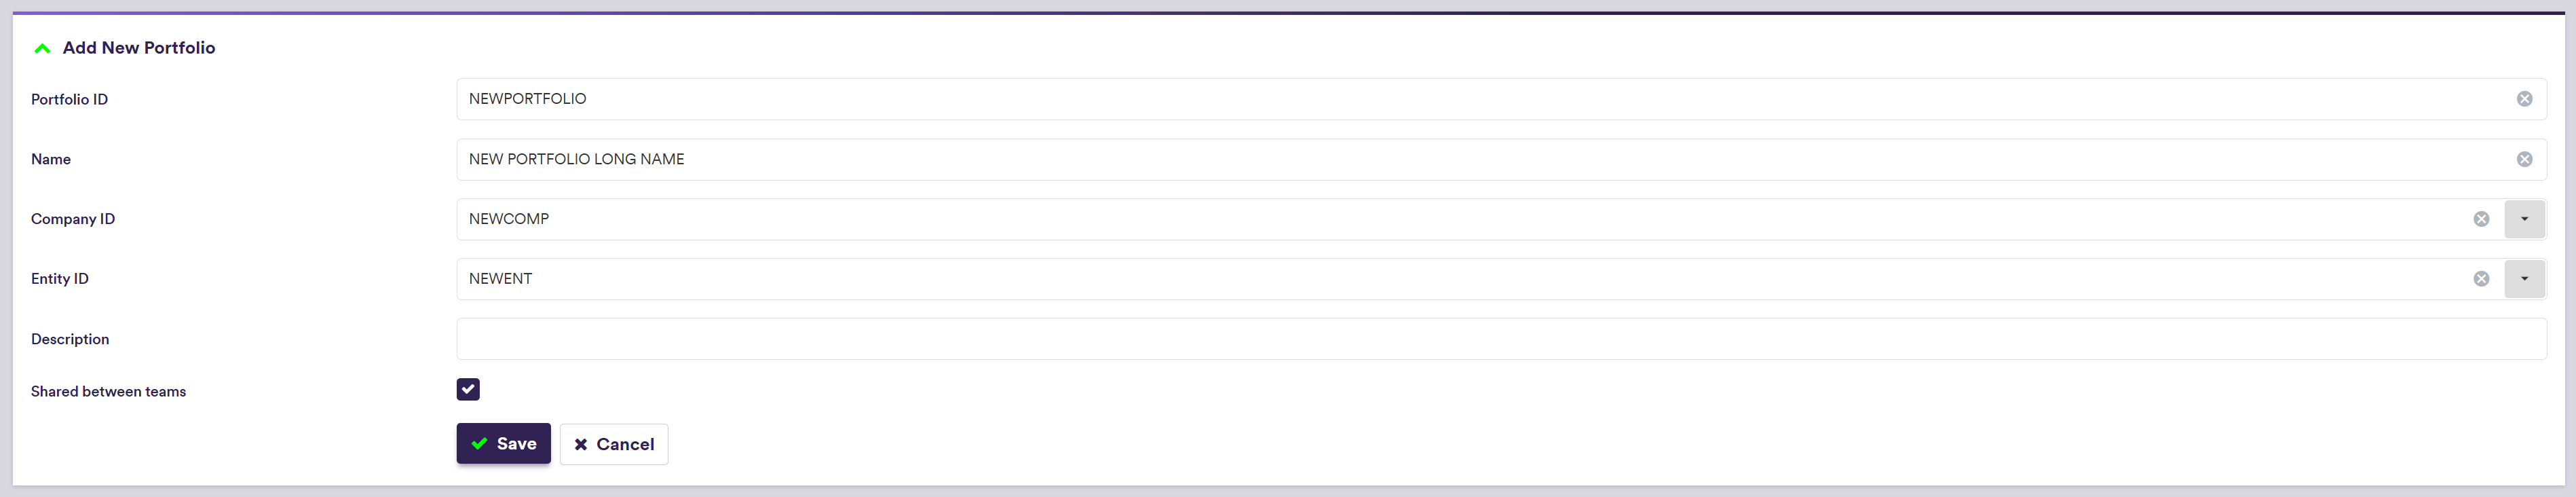2576x497 pixels.
Task: Click the Add New Portfolio heading text
Action: pos(139,48)
